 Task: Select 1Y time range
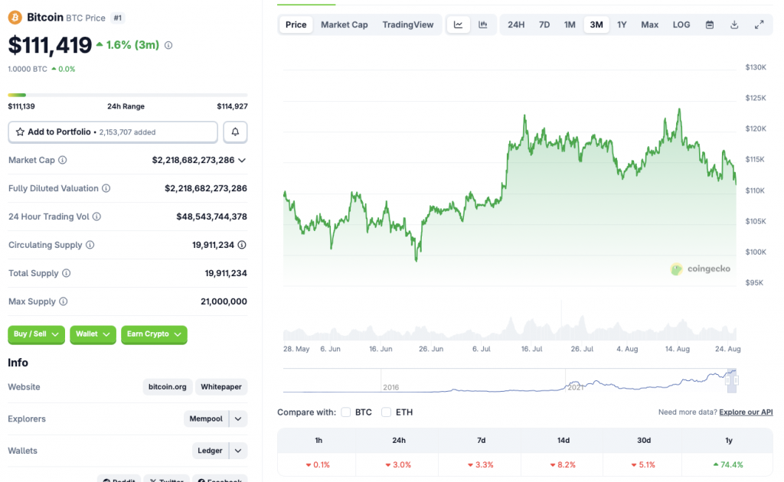point(622,24)
